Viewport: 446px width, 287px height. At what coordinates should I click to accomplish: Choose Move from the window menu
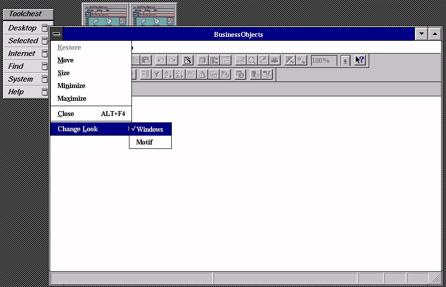coord(65,60)
